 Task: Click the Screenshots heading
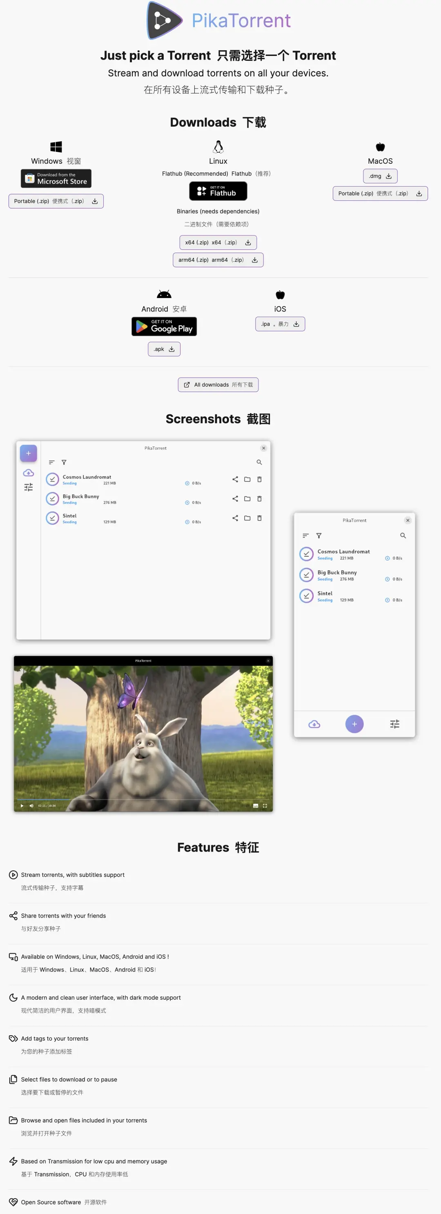click(218, 419)
